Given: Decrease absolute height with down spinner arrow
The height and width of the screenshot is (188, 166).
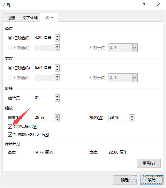Looking at the screenshot, I should pos(57,40).
